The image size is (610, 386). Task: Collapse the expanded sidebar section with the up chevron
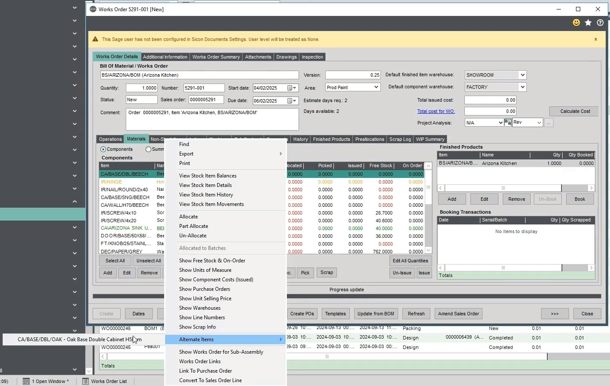[x=75, y=201]
